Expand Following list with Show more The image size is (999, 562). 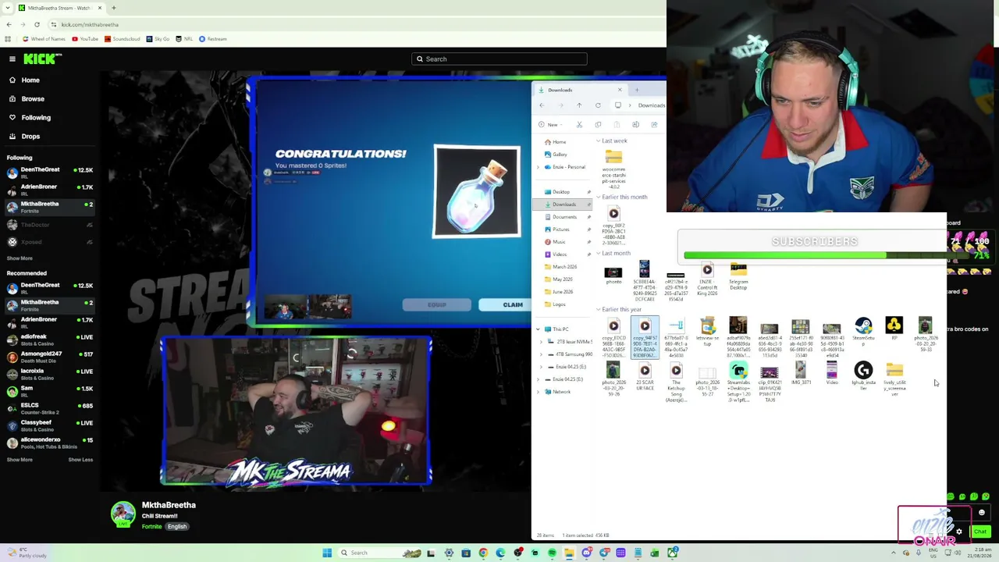tap(20, 258)
